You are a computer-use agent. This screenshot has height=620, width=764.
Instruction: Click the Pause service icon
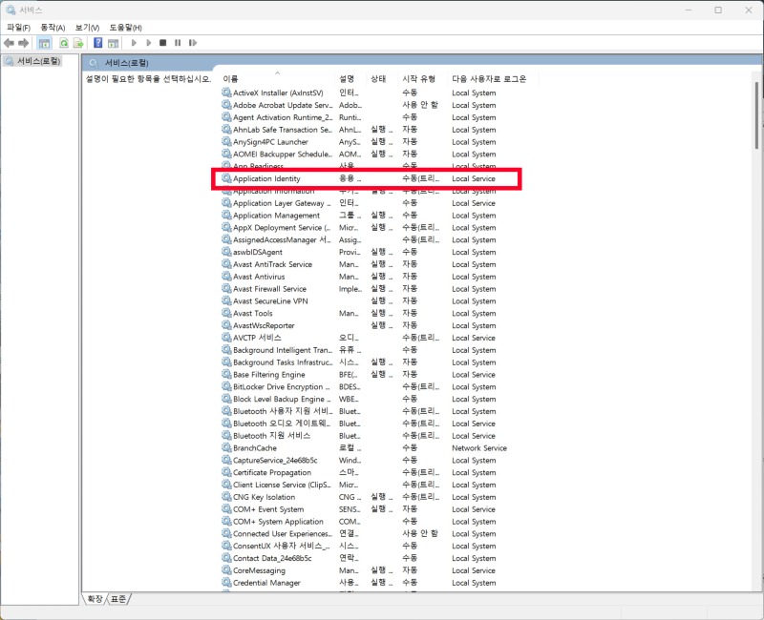click(x=178, y=43)
